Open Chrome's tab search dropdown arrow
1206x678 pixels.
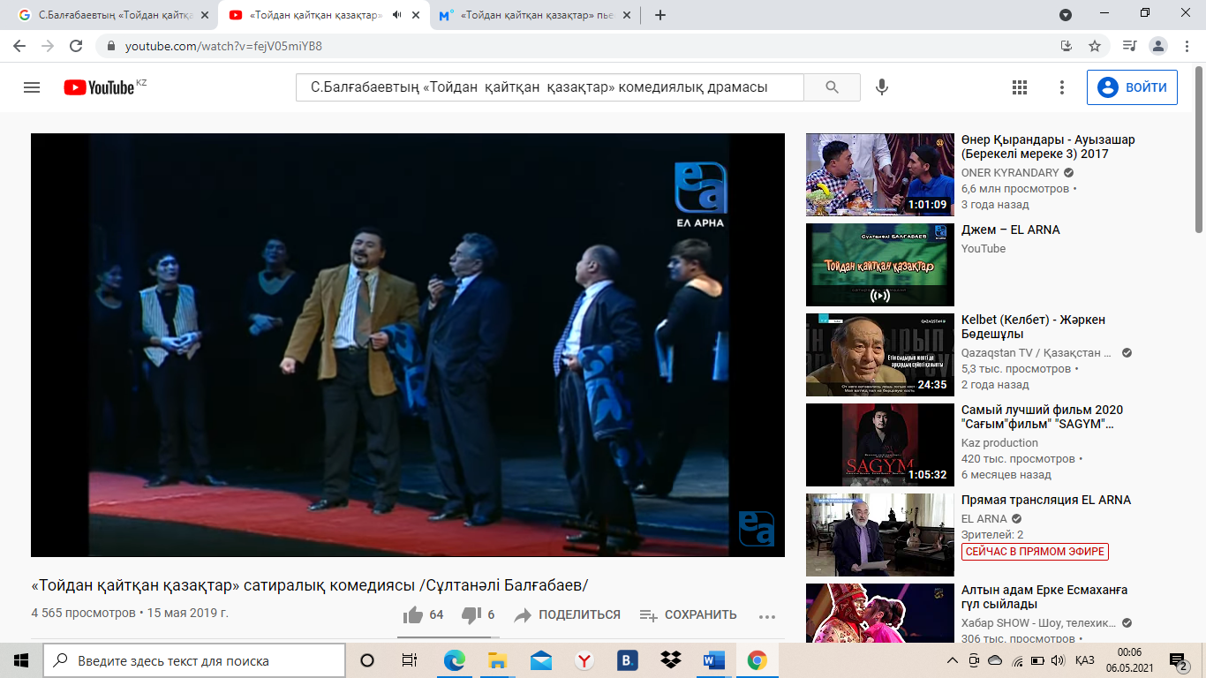[1066, 15]
